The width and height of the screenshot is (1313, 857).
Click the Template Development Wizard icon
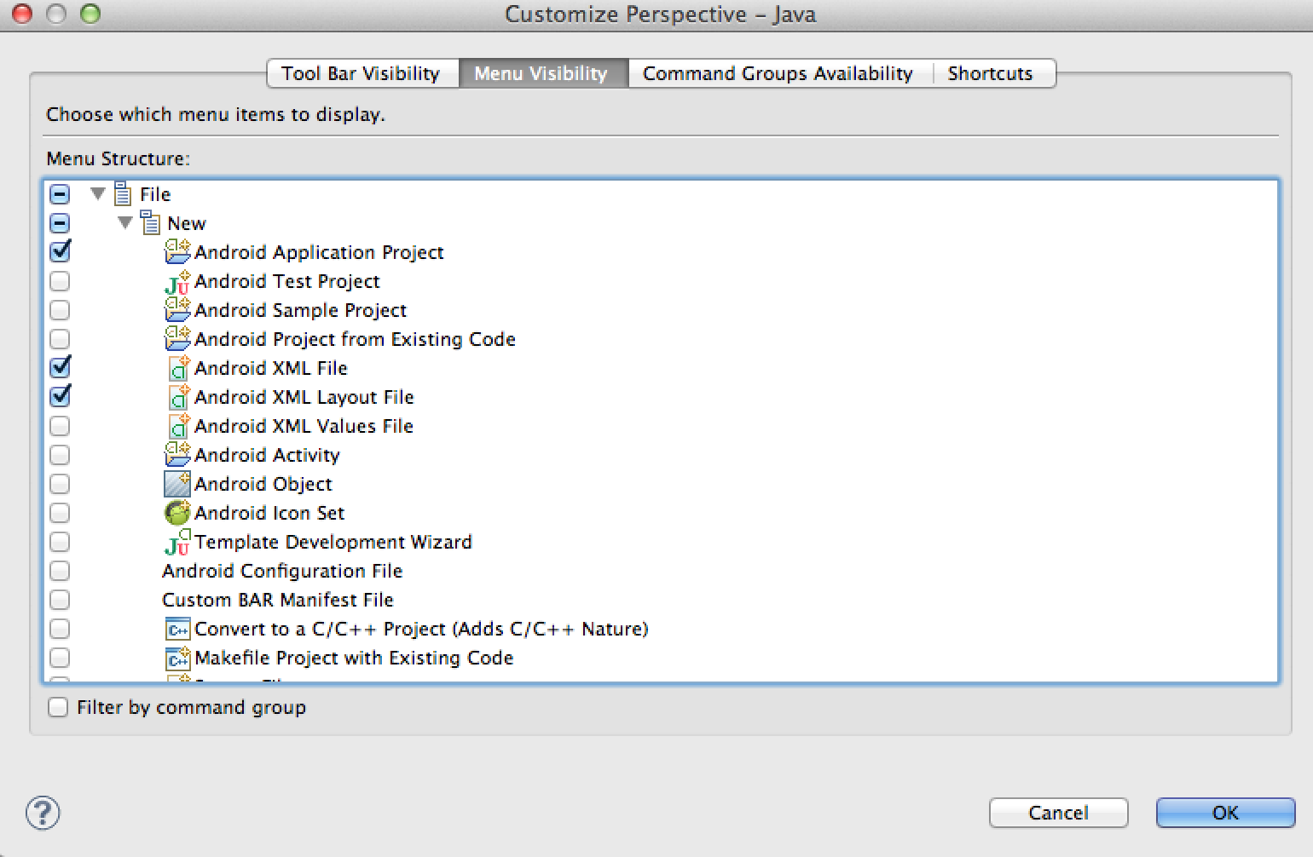pos(177,543)
